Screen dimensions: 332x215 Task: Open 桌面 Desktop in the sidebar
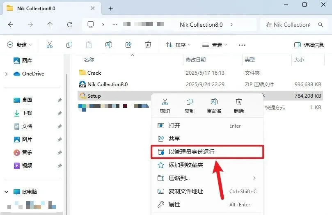(x=23, y=100)
